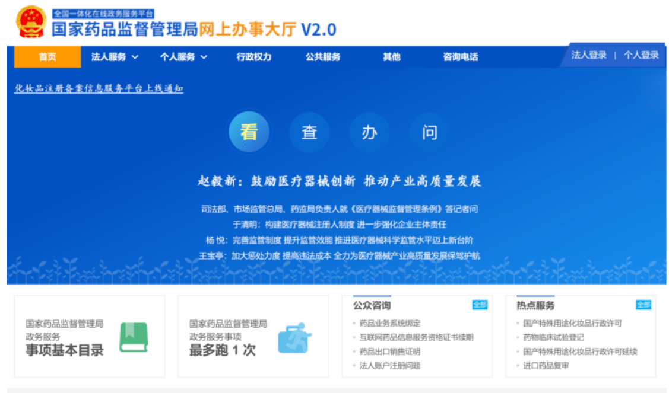
Task: Open 王宝亭 article on 加大惩处力度
Action: [340, 255]
